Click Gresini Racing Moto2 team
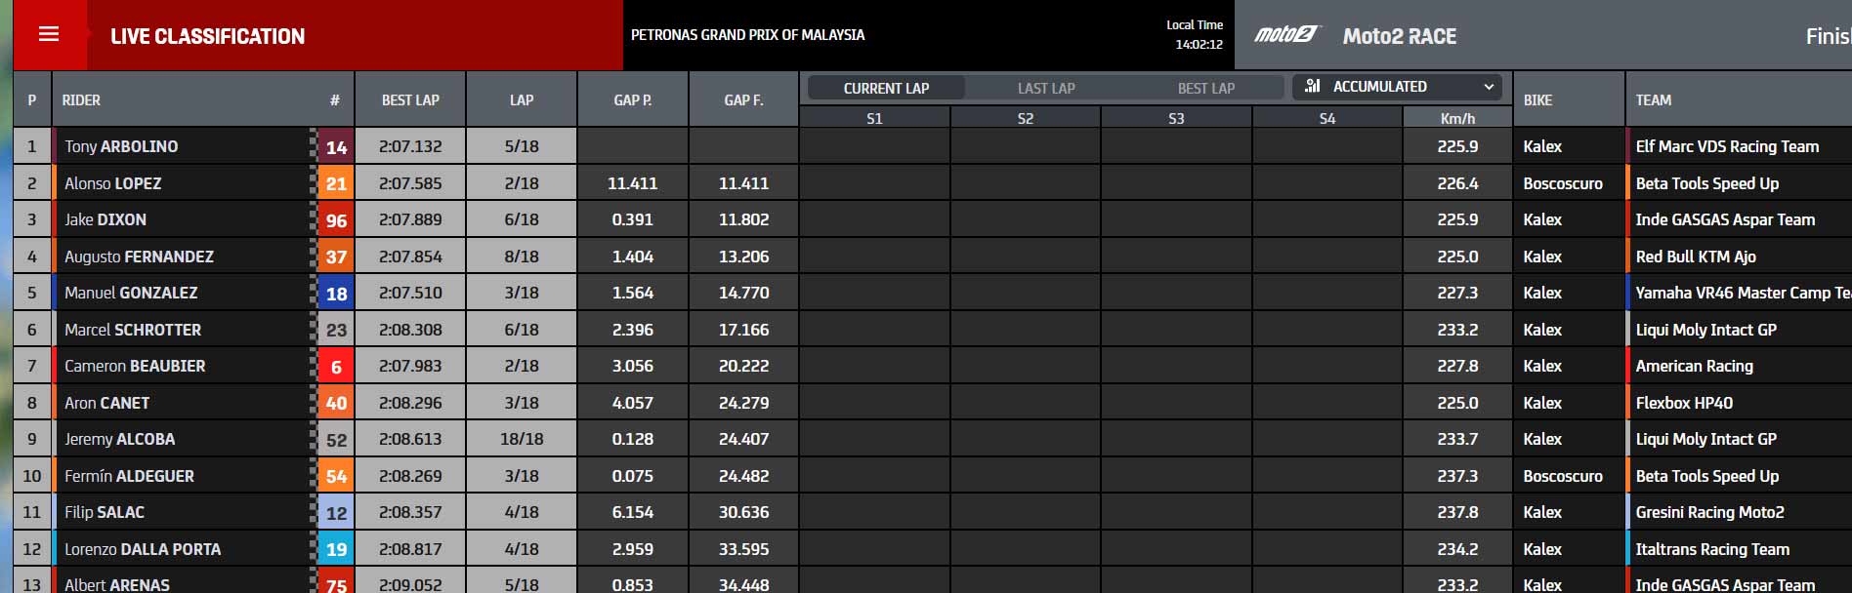 pos(1709,512)
